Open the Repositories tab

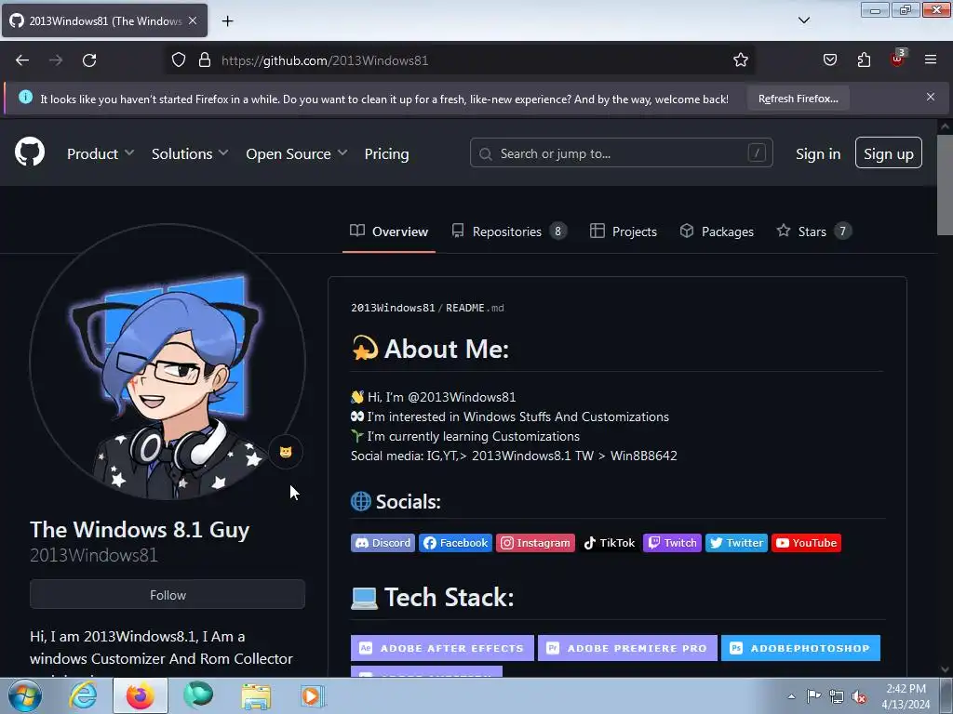coord(509,231)
